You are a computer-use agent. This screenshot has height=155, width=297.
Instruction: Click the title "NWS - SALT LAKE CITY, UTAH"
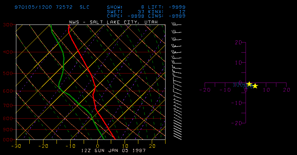click(x=113, y=22)
